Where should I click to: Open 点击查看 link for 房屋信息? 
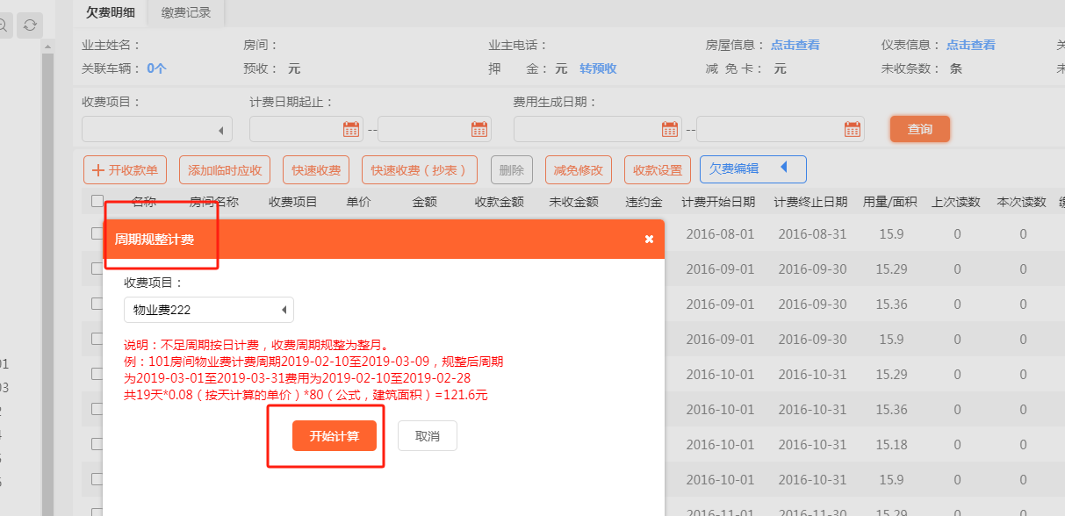[795, 46]
